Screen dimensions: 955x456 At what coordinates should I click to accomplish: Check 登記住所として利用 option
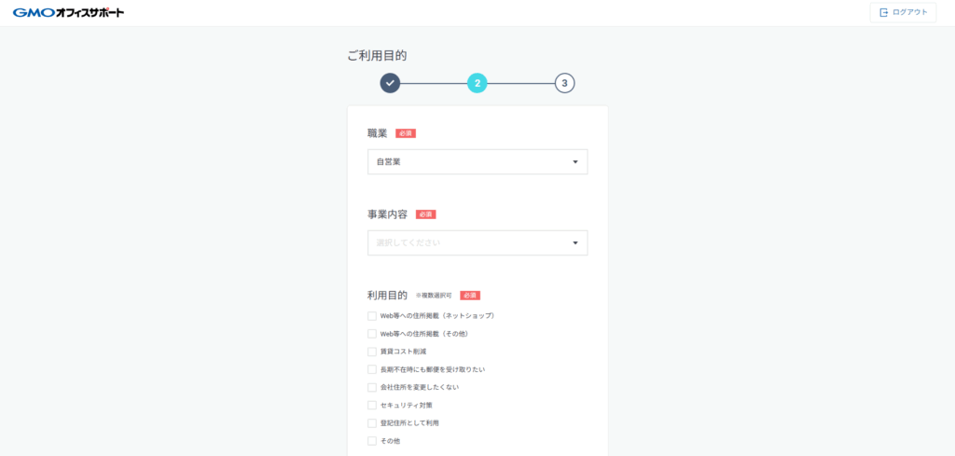372,423
